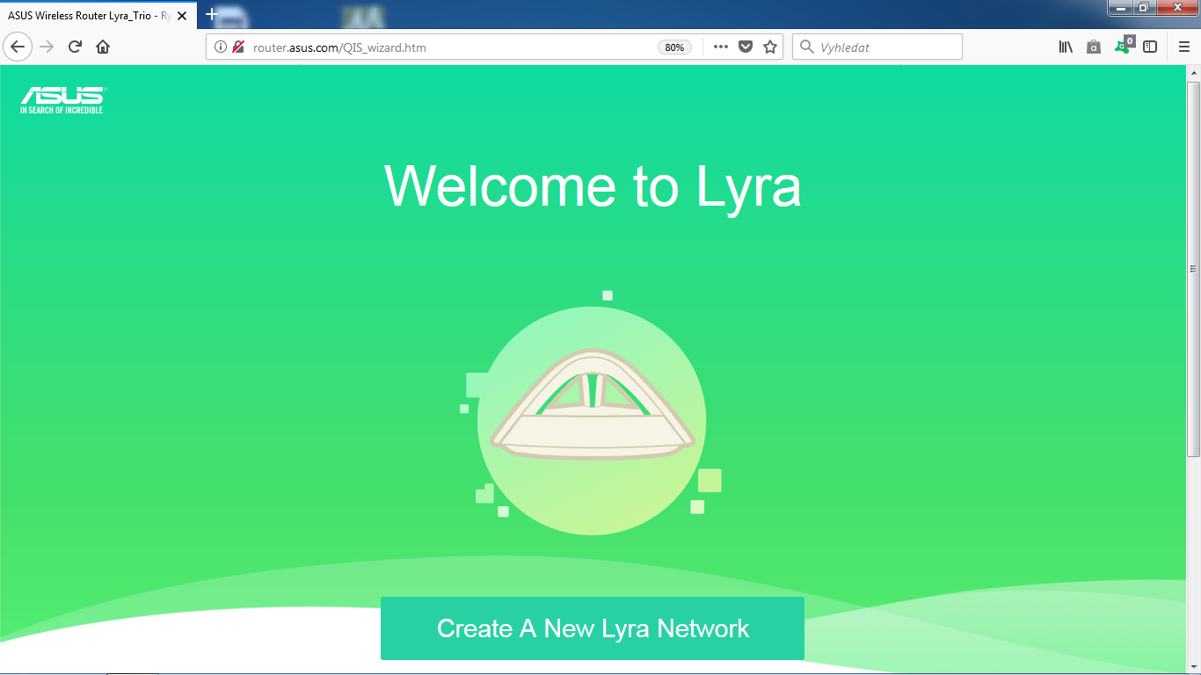Click the ASUS logo on the page
The image size is (1201, 675).
click(x=62, y=99)
